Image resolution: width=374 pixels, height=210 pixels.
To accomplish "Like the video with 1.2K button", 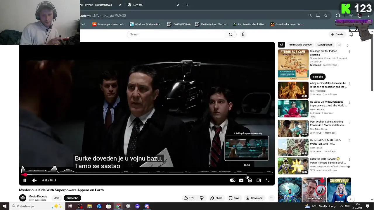I will [x=189, y=198].
